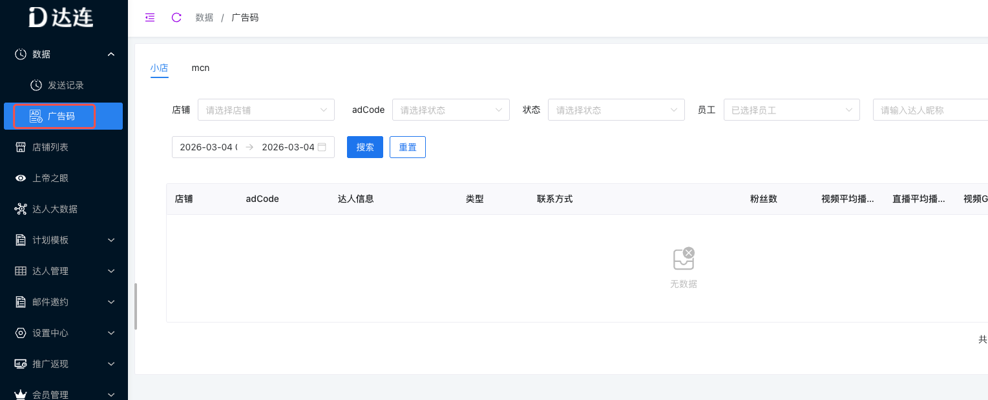The height and width of the screenshot is (400, 988).
Task: Click the 请输入达人昵称 input field
Action: click(929, 110)
